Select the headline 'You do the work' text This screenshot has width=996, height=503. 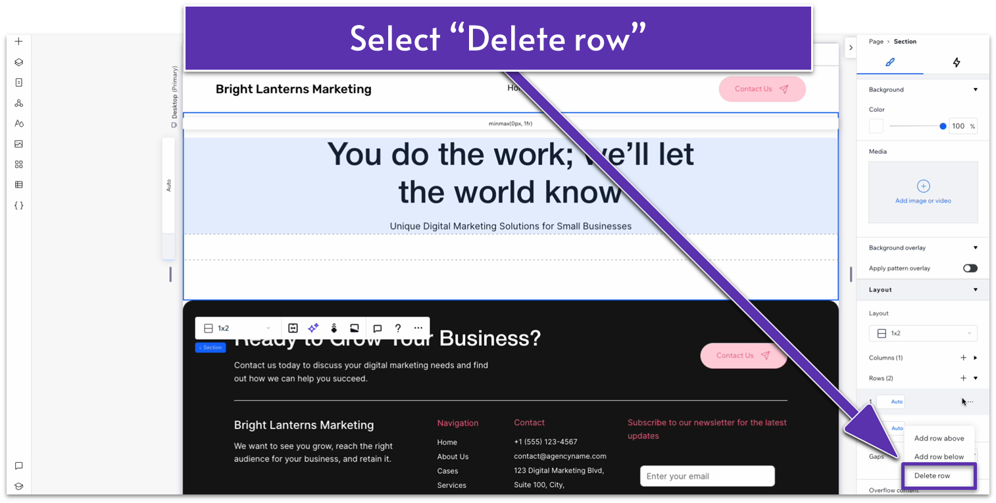(510, 173)
